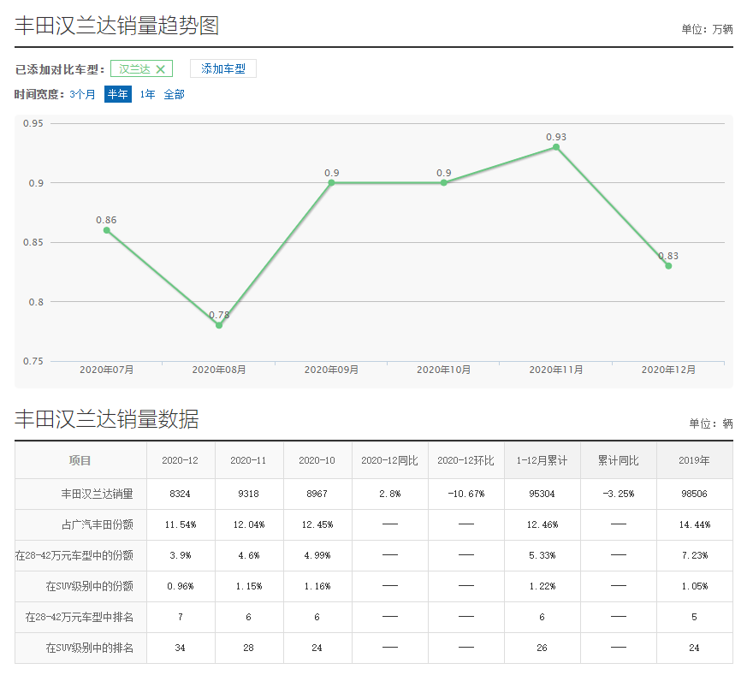The width and height of the screenshot is (753, 675).
Task: Click the 占广汽丰田份额 row label
Action: tap(97, 524)
